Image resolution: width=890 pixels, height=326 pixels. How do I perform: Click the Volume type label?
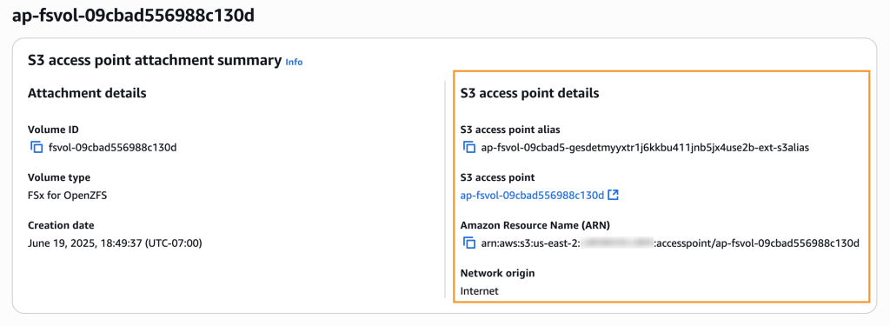59,177
